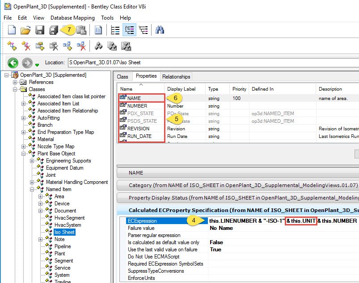This screenshot has height=283, width=359.
Task: Select the NUMBER property row
Action: tap(238, 106)
